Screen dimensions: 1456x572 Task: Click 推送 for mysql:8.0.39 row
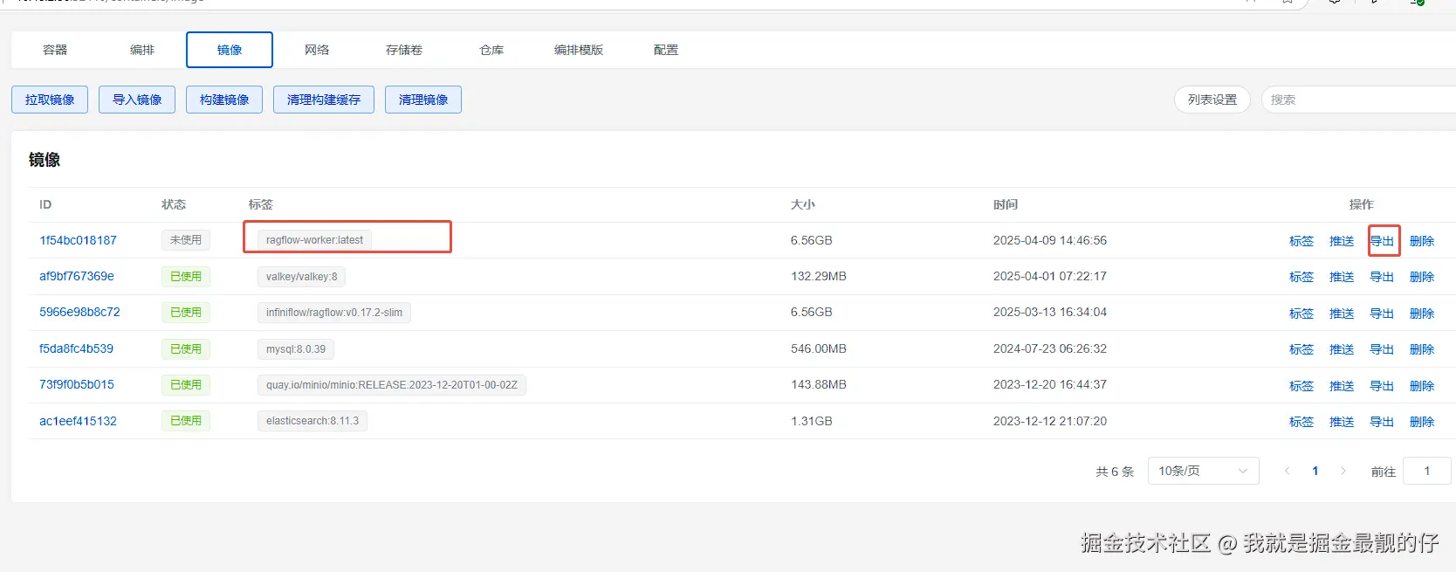pos(1342,349)
